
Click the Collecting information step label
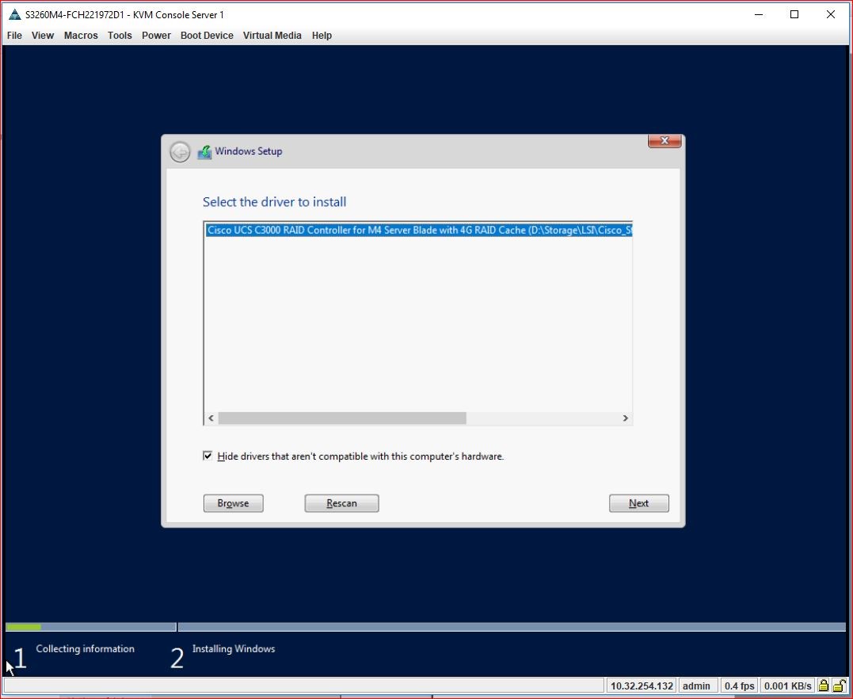pyautogui.click(x=86, y=648)
